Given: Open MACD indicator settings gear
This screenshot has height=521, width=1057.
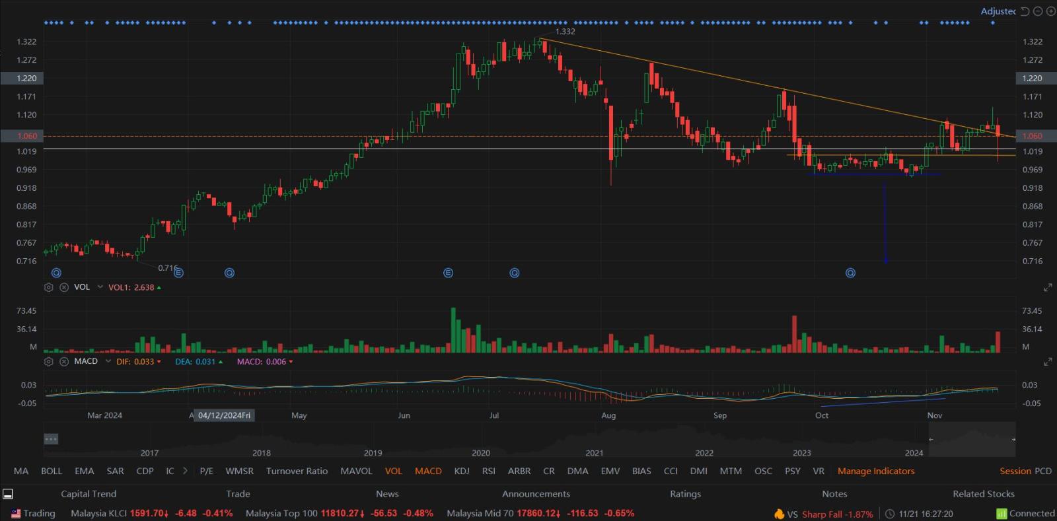Looking at the screenshot, I should click(x=48, y=362).
